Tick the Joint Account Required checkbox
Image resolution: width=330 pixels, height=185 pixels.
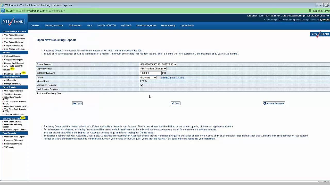click(x=142, y=89)
